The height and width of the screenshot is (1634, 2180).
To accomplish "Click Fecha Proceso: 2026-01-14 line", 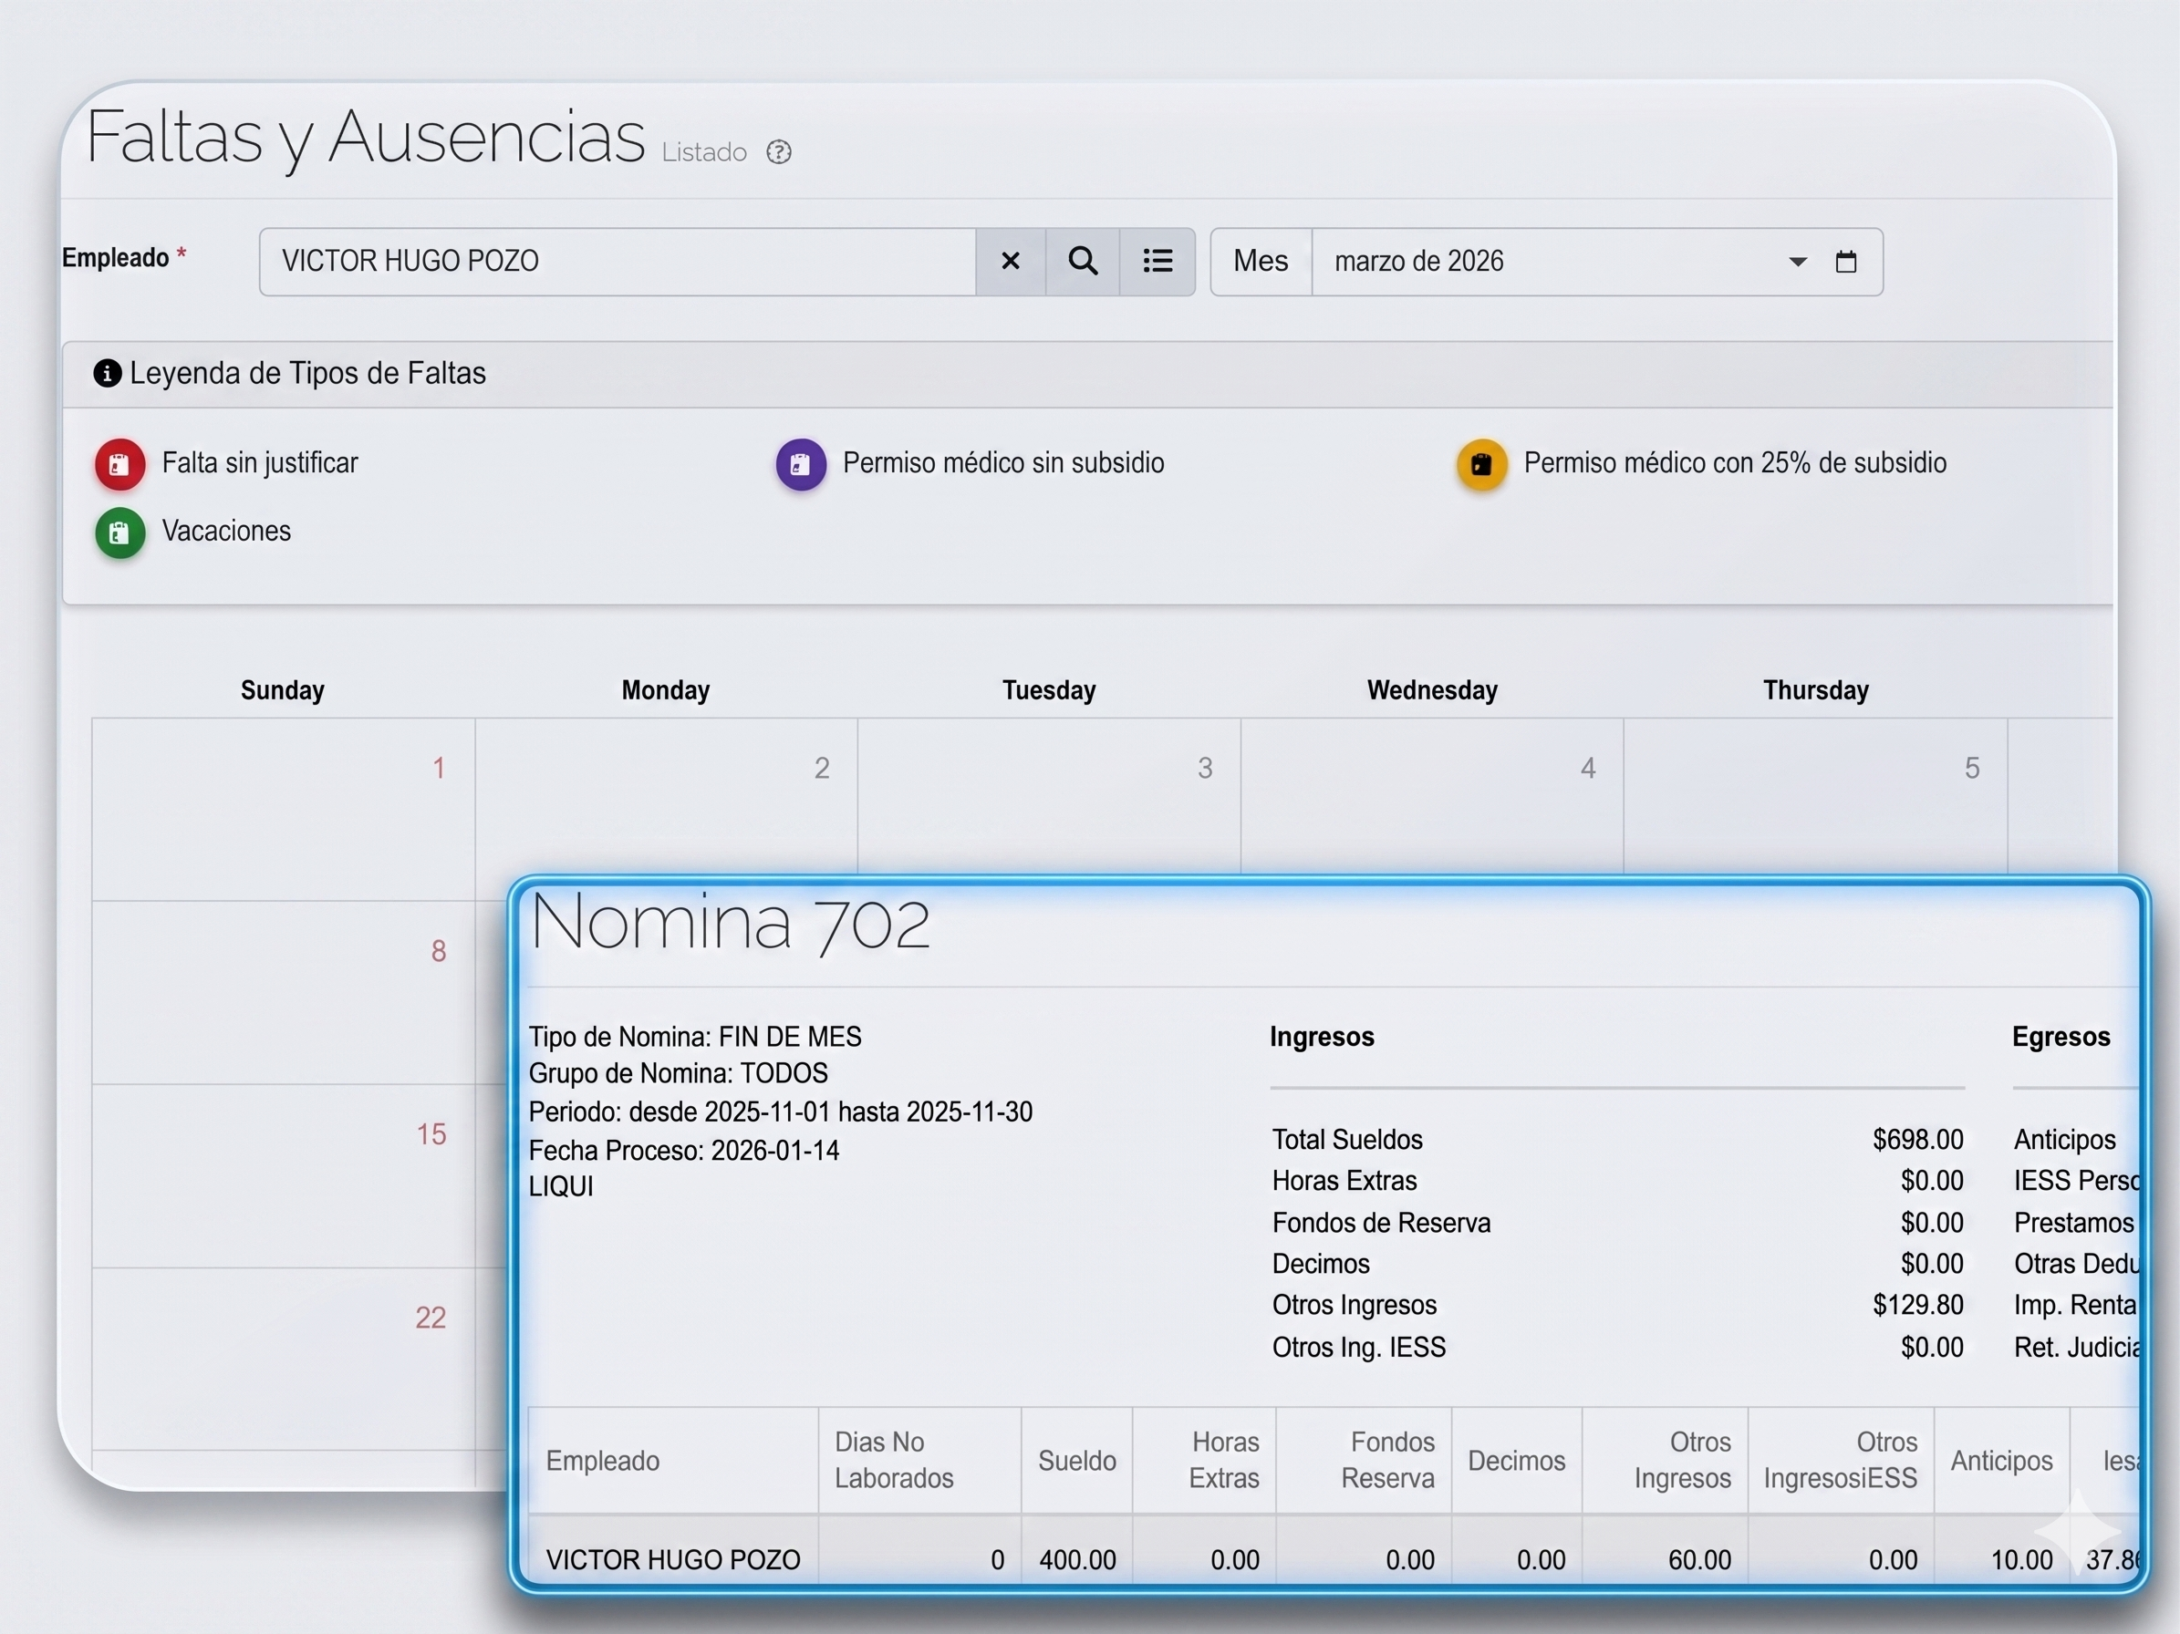I will pos(684,1151).
